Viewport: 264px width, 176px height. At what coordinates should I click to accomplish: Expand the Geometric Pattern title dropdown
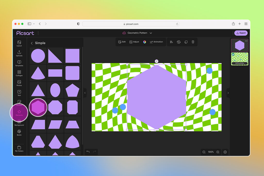(151, 33)
